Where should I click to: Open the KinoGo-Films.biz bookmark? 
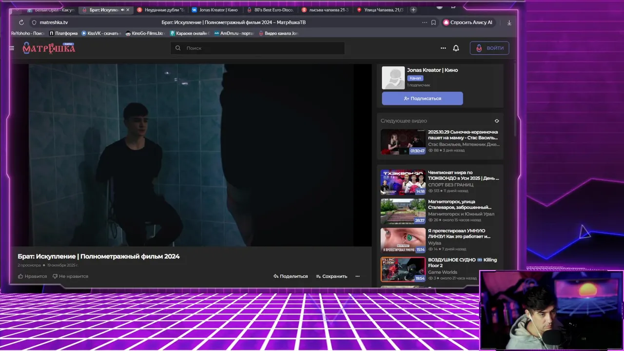click(145, 34)
